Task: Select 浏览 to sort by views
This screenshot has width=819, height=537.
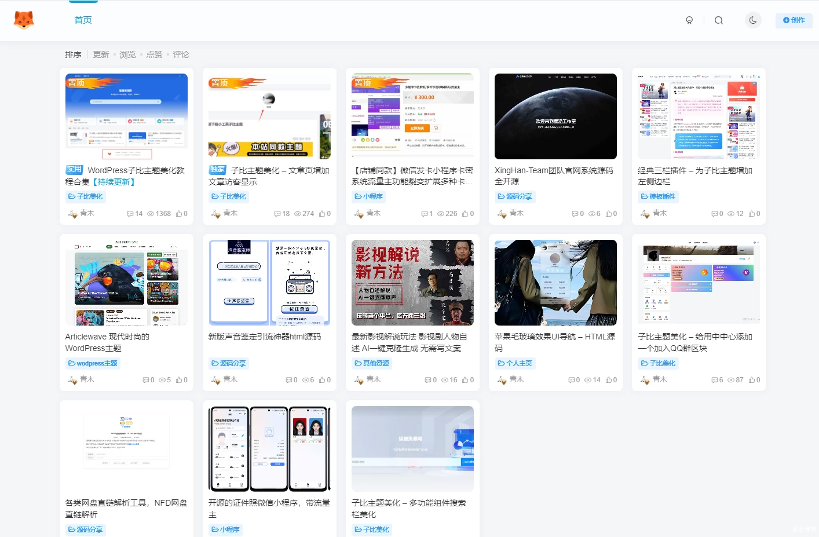Action: (127, 54)
